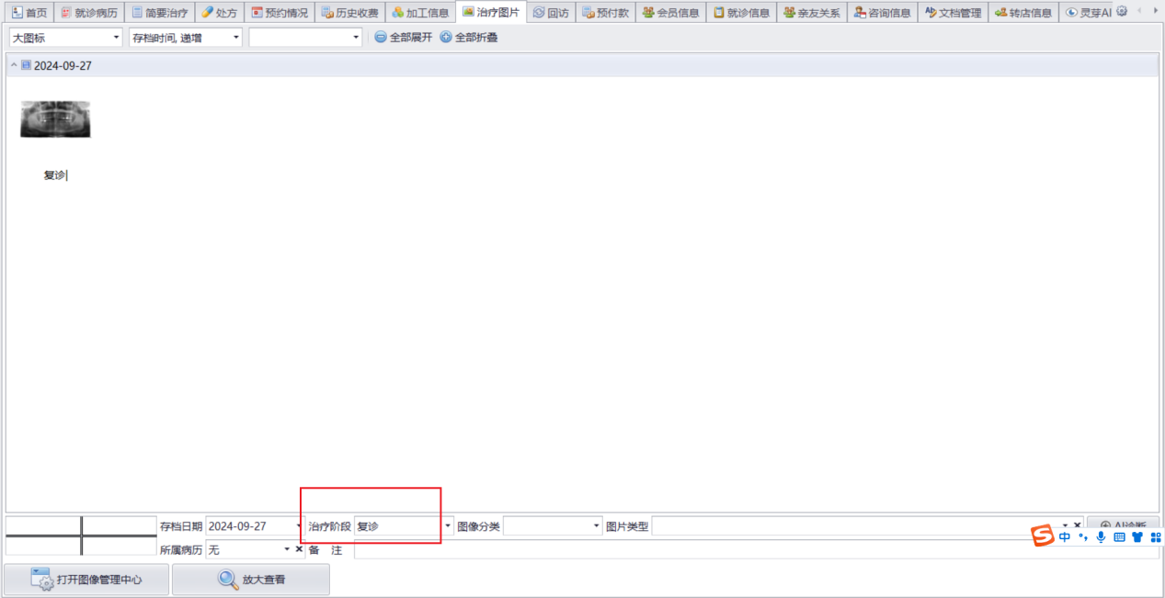1165x598 pixels.
Task: Open the 治疗阶段 dropdown showing 复诊
Action: point(404,526)
